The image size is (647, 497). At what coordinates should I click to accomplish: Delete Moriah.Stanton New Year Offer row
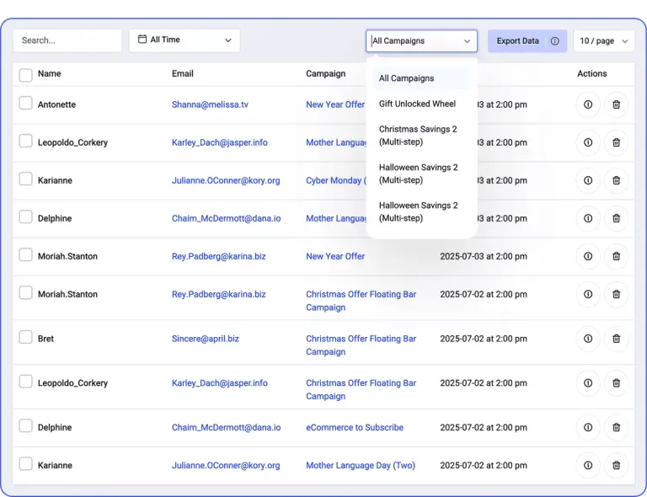click(x=616, y=256)
